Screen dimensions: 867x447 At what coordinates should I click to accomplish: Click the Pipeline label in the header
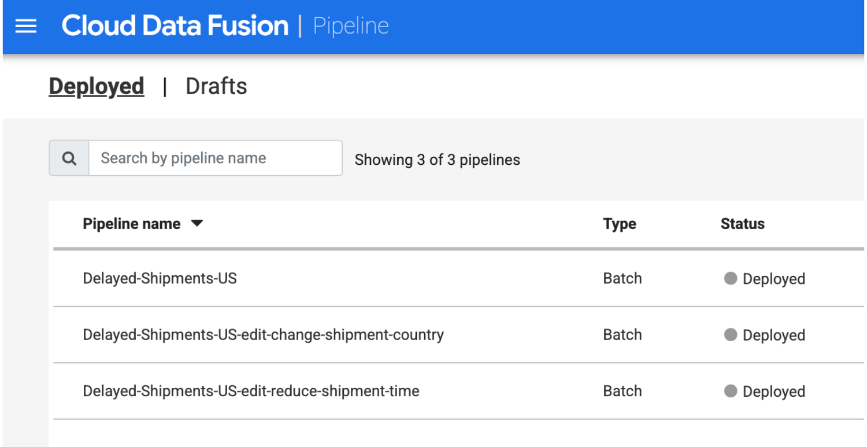coord(351,26)
